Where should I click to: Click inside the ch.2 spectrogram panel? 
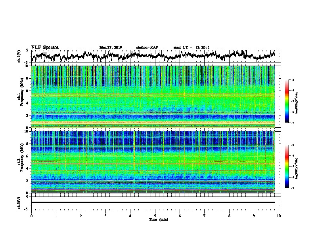pos(153,162)
